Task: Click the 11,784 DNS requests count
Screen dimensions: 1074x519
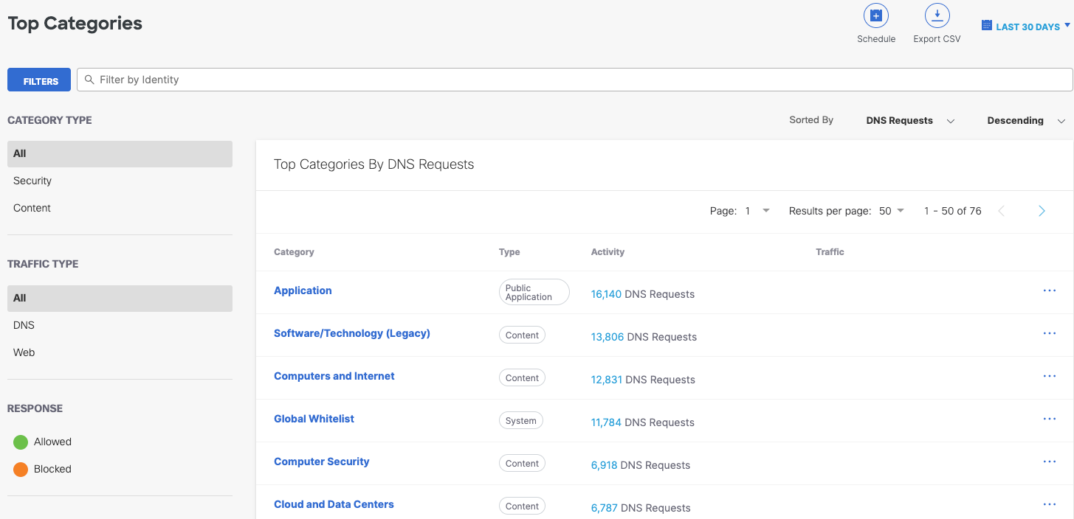Action: click(606, 422)
